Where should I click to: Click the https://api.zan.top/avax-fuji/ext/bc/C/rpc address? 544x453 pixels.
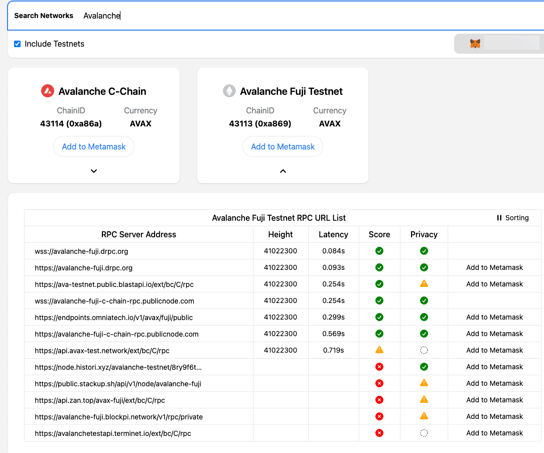click(99, 400)
